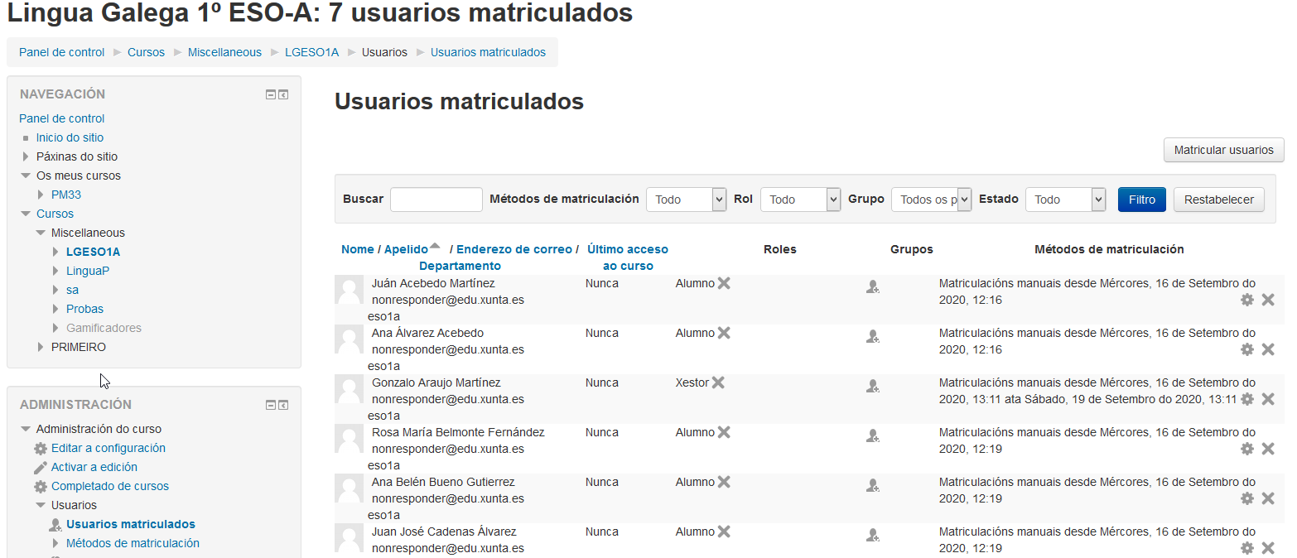Remove Xestor role from Gonzalo Araujo Martínez

(718, 382)
